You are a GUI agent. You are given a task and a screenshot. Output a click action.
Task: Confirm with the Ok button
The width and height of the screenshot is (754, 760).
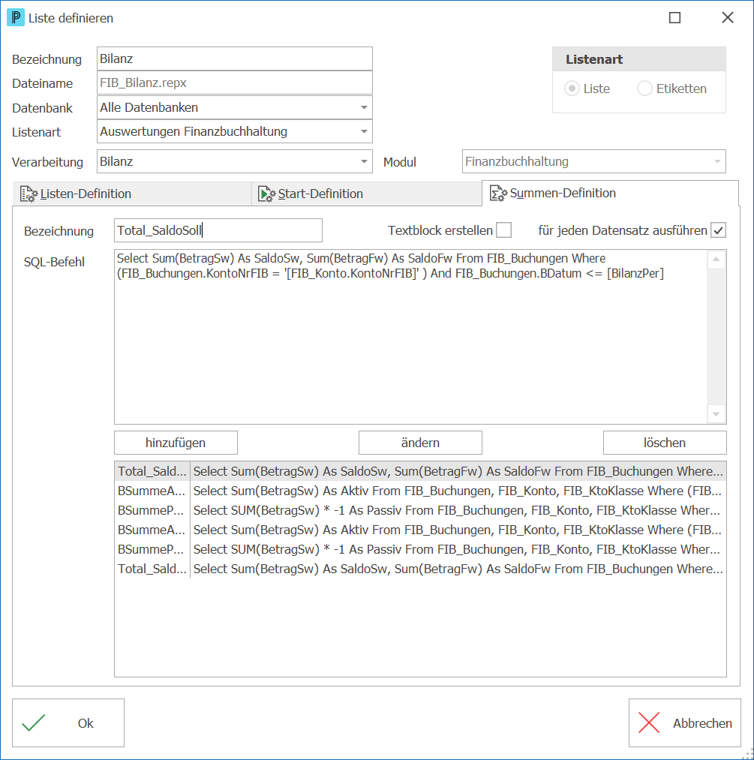point(68,722)
